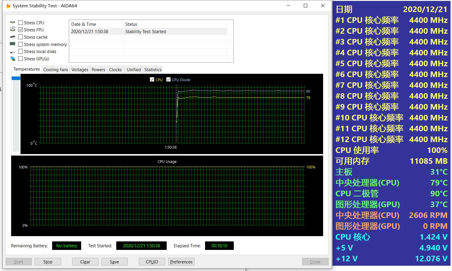Click the AIDA64 flame icon in title bar
This screenshot has width=452, height=271.
click(x=8, y=6)
